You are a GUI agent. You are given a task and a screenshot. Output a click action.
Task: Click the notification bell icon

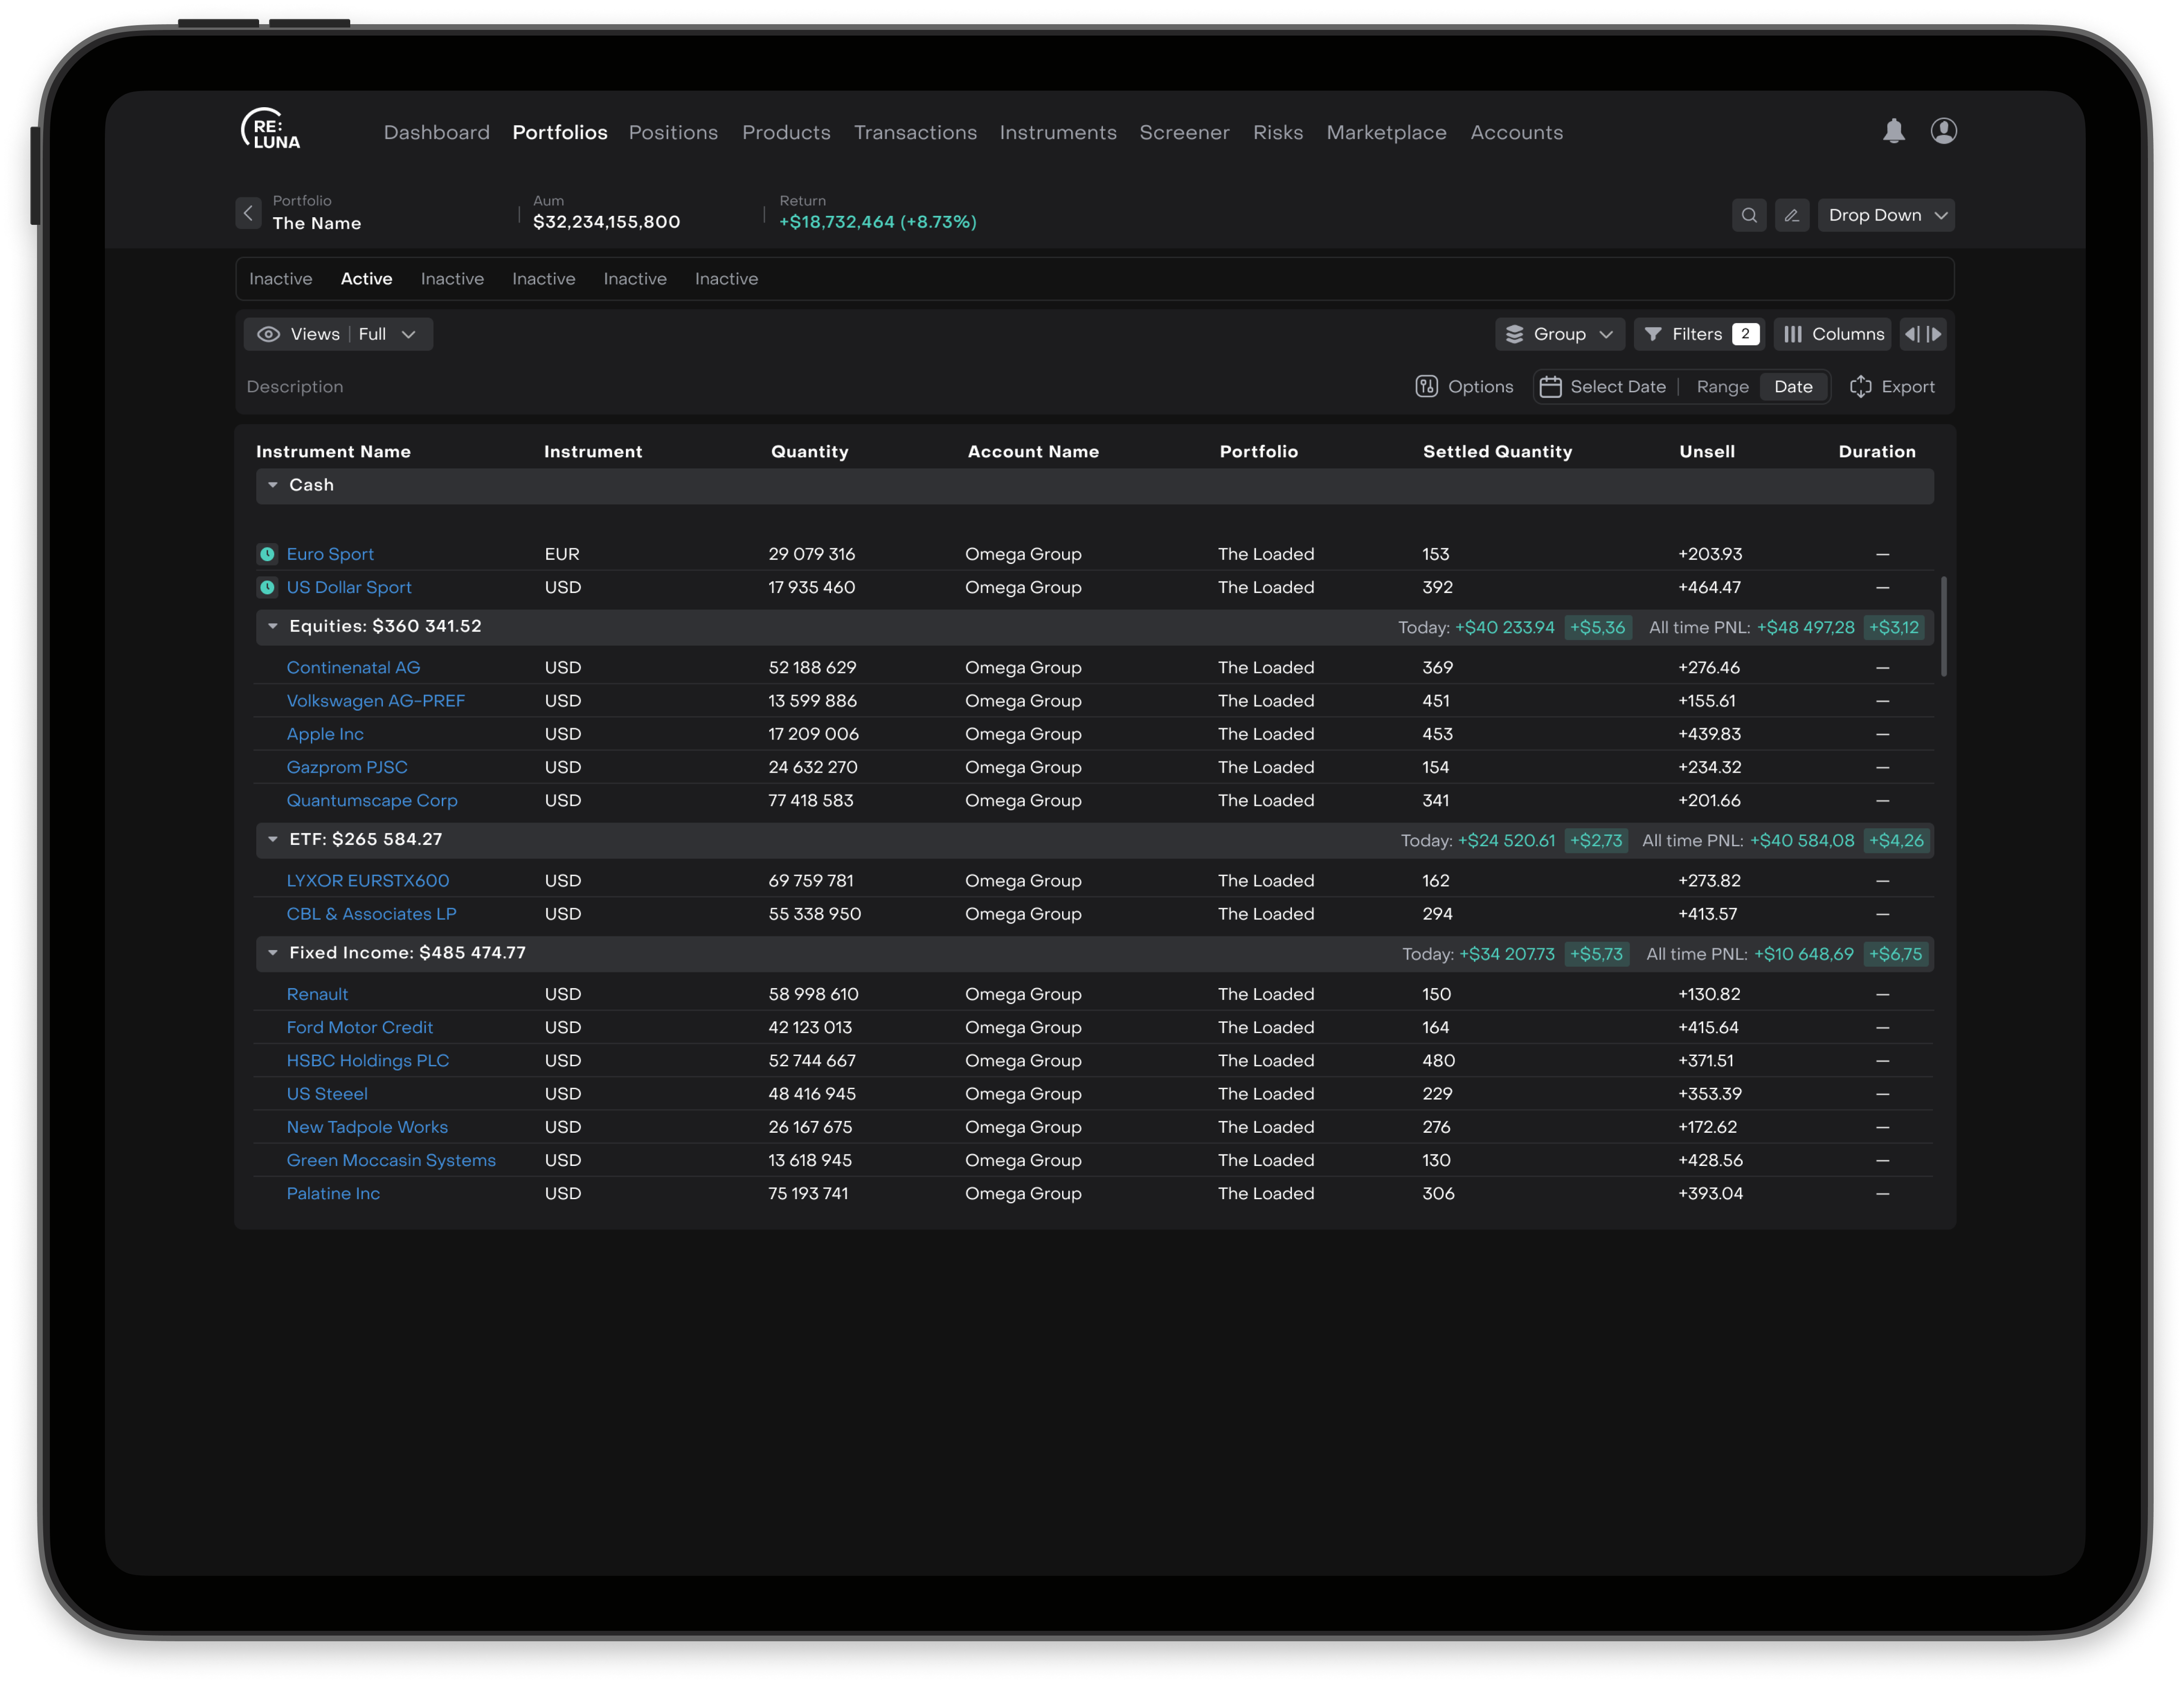click(x=1893, y=131)
